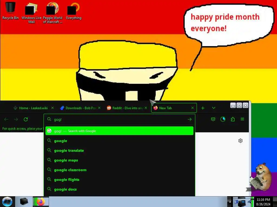Close the Reddit tab
This screenshot has width=277, height=207.
pos(146,108)
